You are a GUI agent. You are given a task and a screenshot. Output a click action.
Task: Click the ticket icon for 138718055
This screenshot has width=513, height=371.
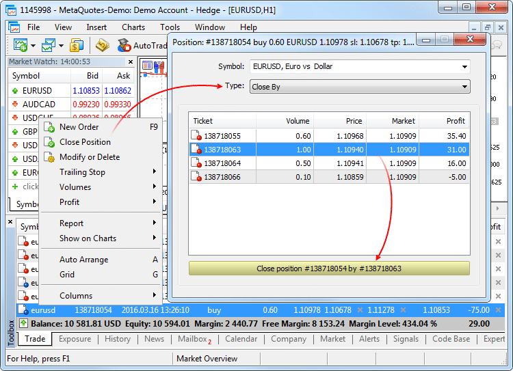pyautogui.click(x=197, y=136)
